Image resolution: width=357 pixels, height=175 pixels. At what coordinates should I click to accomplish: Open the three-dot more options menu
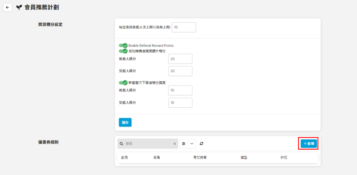point(192,144)
